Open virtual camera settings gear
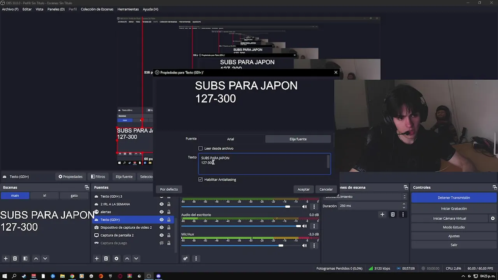 (493, 219)
